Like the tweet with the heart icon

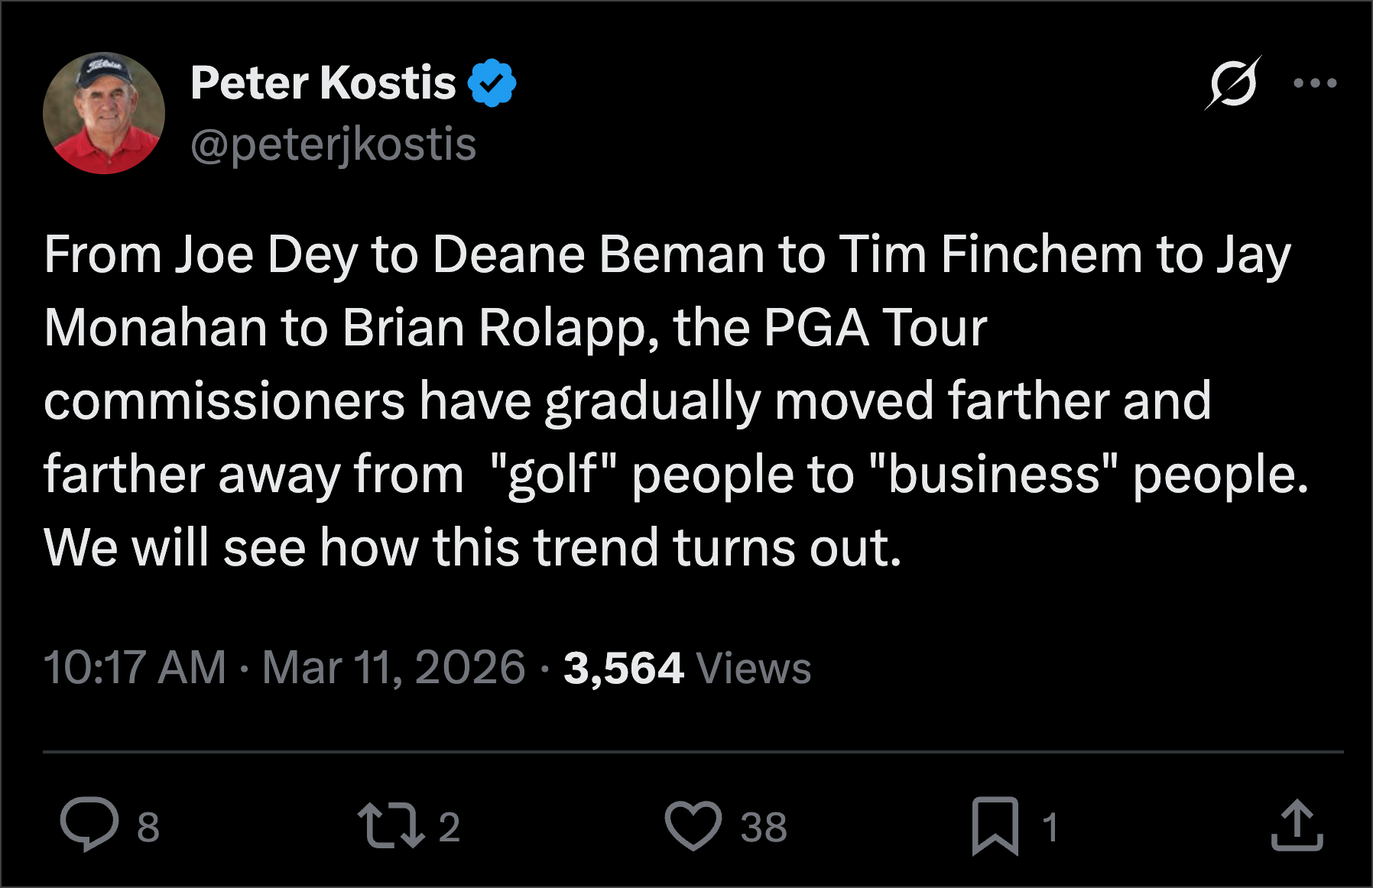[693, 825]
